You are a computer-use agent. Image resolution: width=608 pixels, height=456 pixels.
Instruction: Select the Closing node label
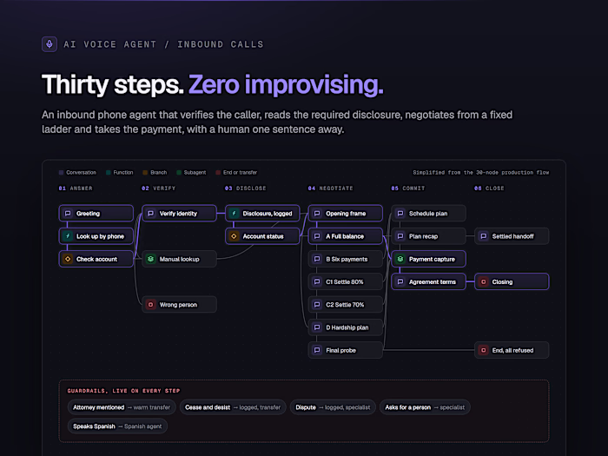coord(502,282)
